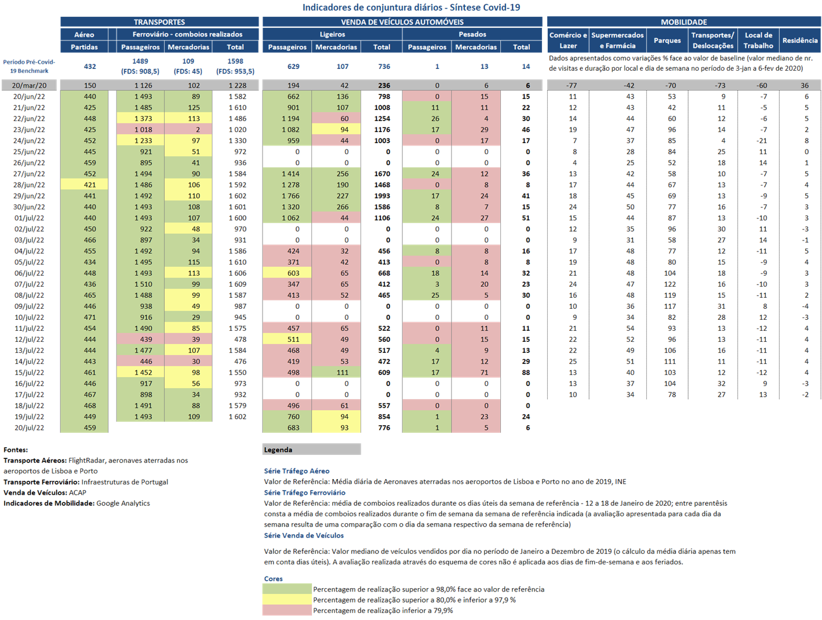The height and width of the screenshot is (620, 822).
Task: Select the 20/mar/20 row date
Action: 29,85
